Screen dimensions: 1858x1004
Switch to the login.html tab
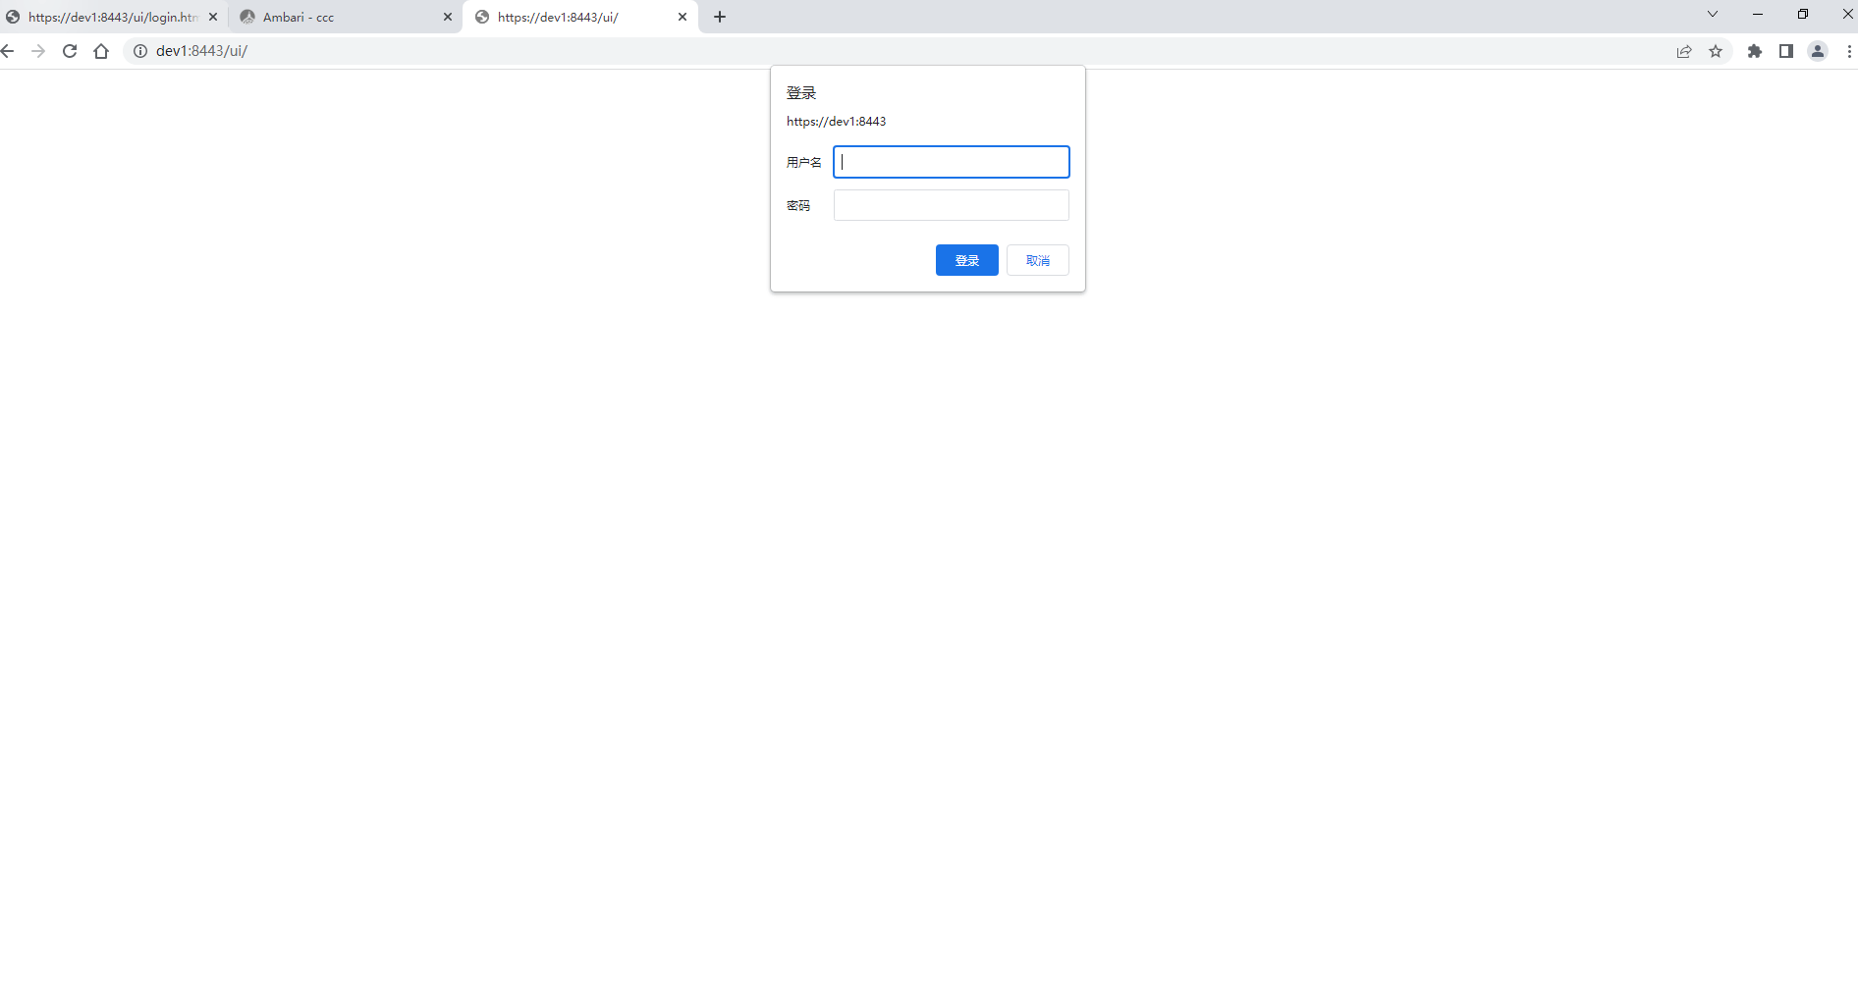108,17
